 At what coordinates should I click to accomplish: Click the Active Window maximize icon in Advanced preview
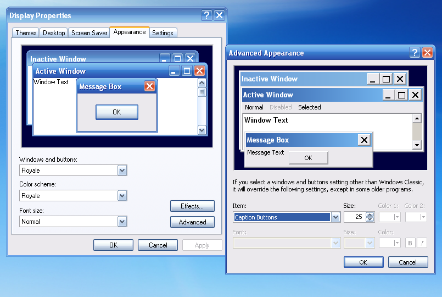pos(401,95)
